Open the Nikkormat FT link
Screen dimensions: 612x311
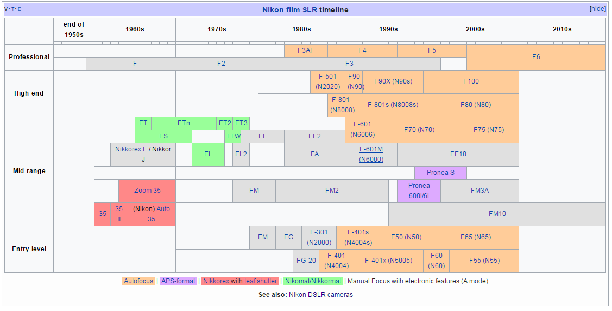click(143, 123)
